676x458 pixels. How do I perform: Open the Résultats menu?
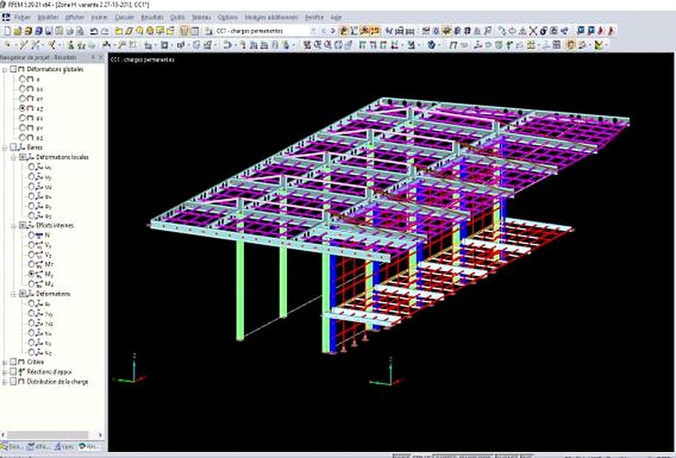click(152, 18)
